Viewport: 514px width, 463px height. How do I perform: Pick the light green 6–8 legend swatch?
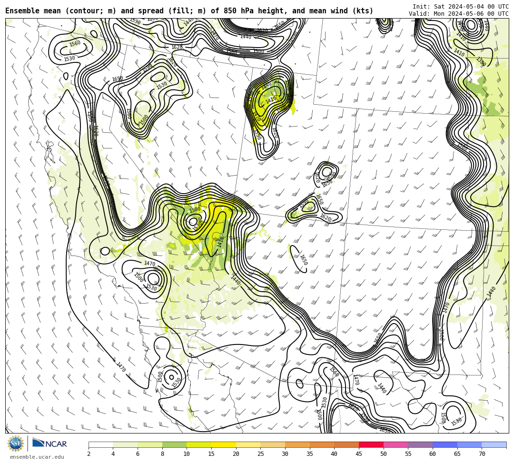click(150, 444)
